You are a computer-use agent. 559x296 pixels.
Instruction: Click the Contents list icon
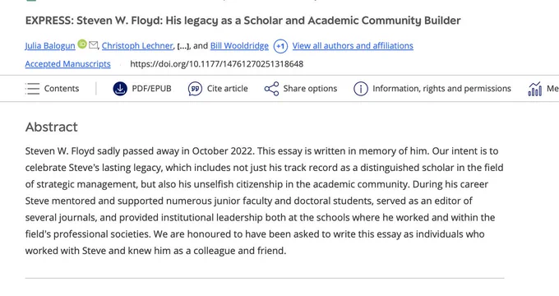click(x=32, y=89)
